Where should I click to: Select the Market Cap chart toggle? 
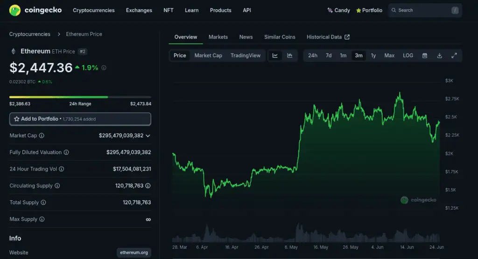pyautogui.click(x=208, y=55)
